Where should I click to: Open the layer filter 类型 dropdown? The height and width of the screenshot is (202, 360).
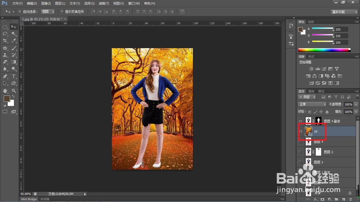(x=307, y=97)
